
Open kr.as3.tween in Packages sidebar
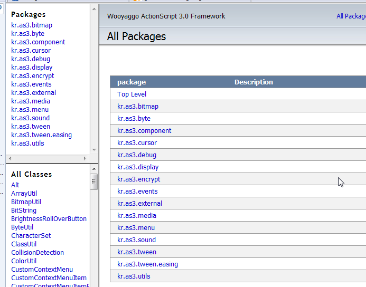pyautogui.click(x=31, y=127)
